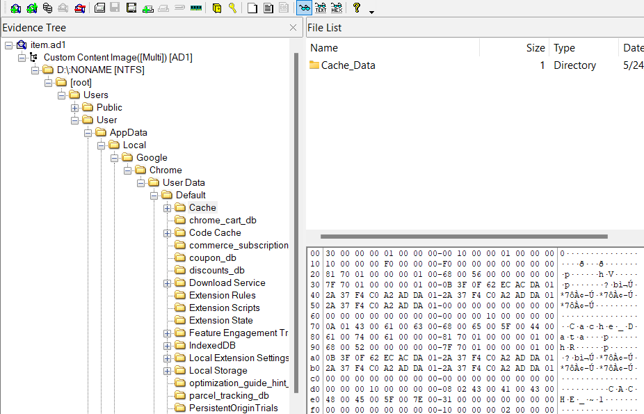Click the grayed Remove Evidence Item icon
This screenshot has width=644, height=414.
click(x=63, y=8)
